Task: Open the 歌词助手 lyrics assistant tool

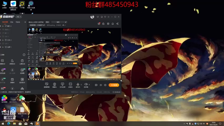Action: tap(22, 80)
